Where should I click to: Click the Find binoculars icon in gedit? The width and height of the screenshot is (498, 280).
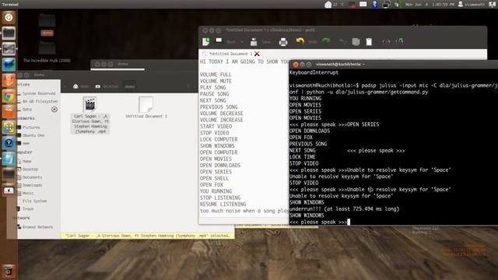[386, 41]
